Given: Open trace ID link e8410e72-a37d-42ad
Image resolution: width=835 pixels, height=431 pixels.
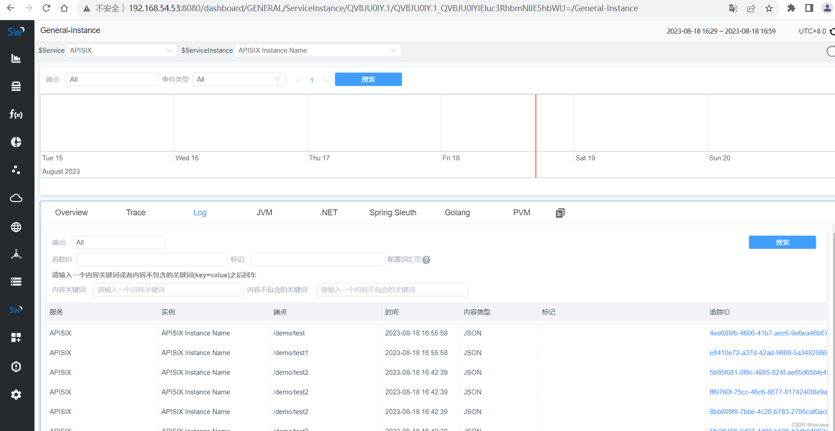Looking at the screenshot, I should point(768,353).
